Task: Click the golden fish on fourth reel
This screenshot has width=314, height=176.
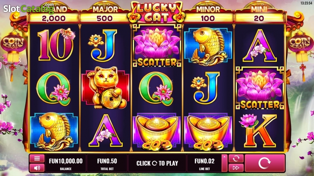Action: 208,46
